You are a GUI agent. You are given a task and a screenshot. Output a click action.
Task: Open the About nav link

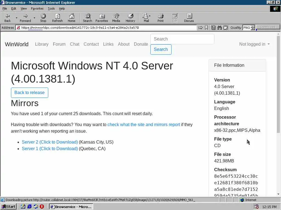(124, 44)
